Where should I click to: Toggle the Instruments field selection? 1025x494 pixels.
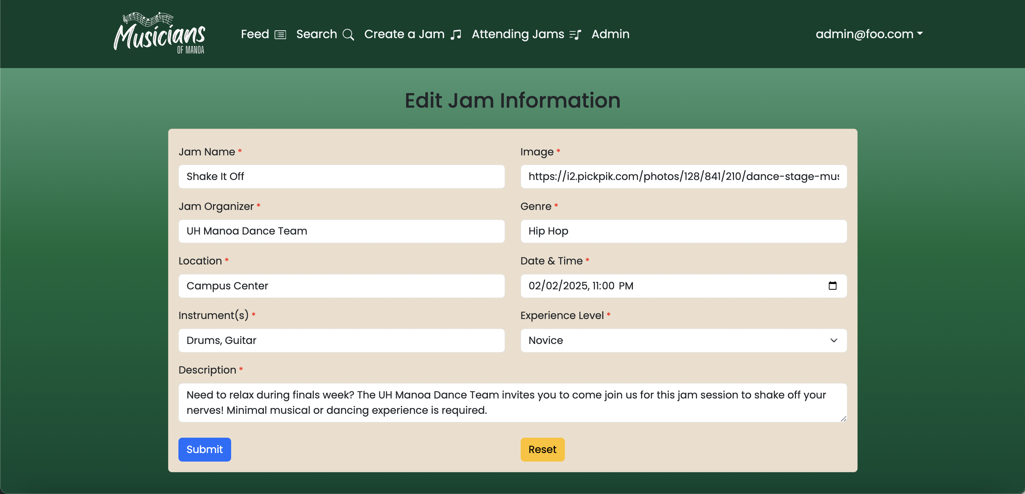coord(342,340)
